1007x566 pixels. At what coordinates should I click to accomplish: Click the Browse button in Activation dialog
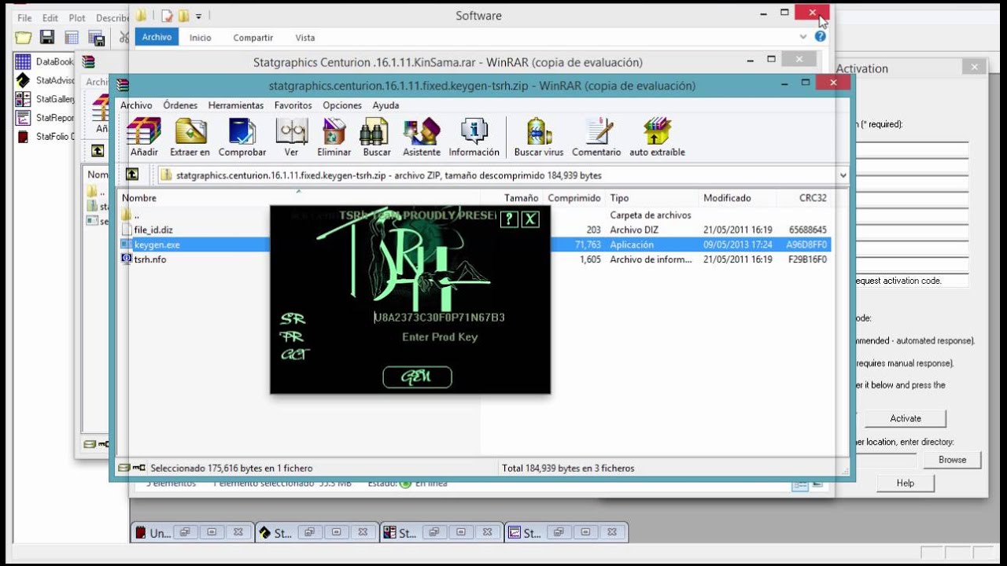pos(952,460)
